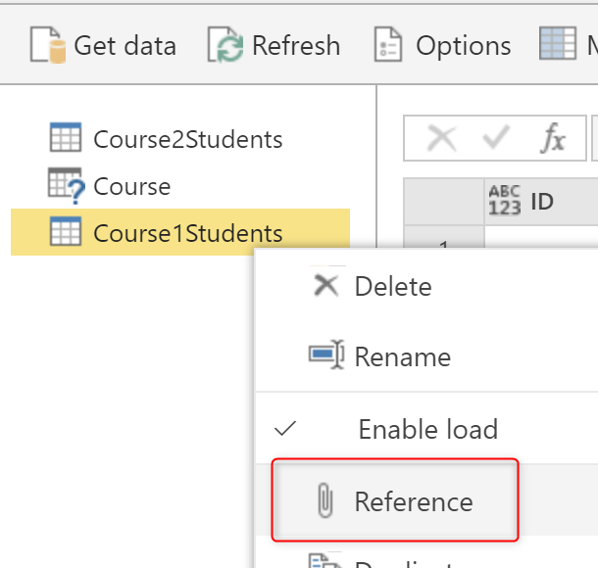Click the grid's top-left corner cell
This screenshot has width=598, height=568.
tap(444, 201)
